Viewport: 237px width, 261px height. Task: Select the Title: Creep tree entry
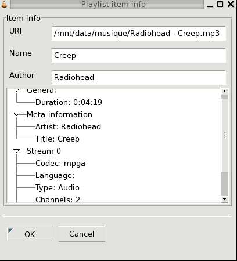(58, 139)
